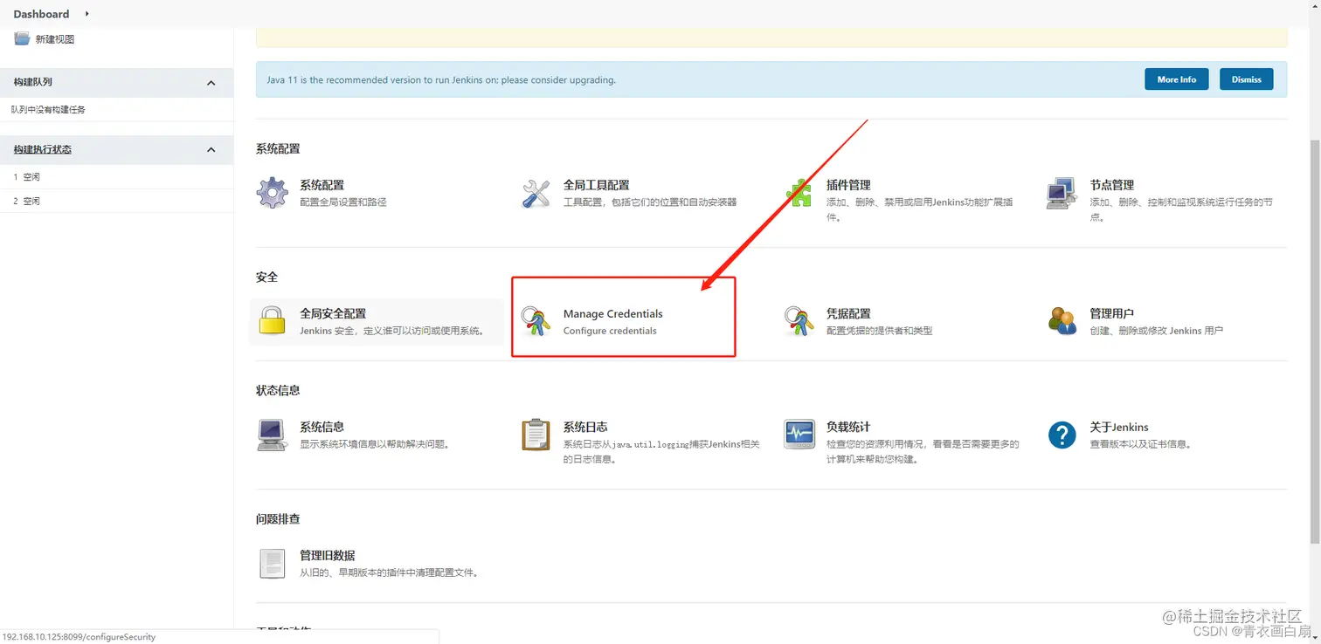Click the 节点管理 computer icon
This screenshot has height=644, width=1321.
(x=1062, y=193)
